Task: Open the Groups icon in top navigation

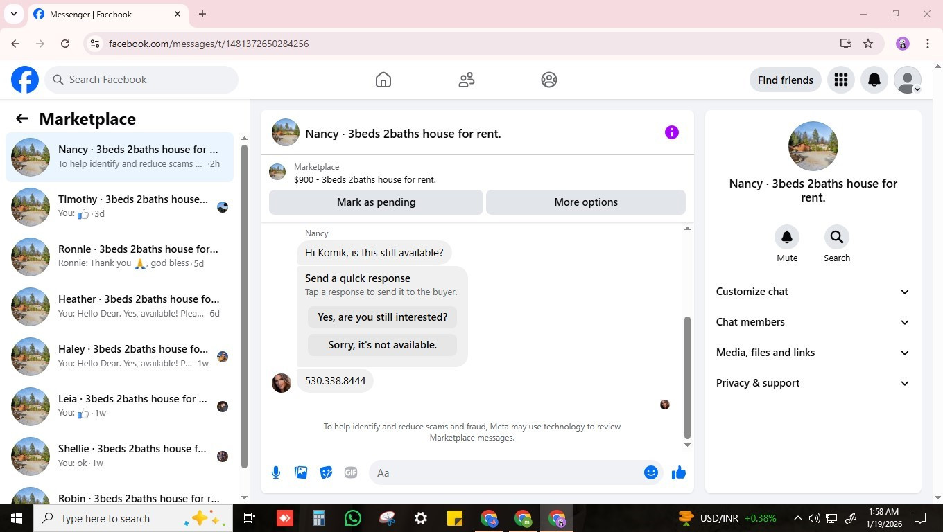Action: 549,80
